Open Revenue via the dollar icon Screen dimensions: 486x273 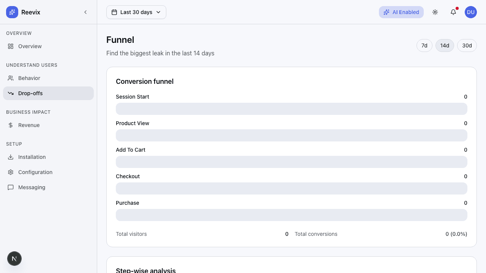(11, 125)
